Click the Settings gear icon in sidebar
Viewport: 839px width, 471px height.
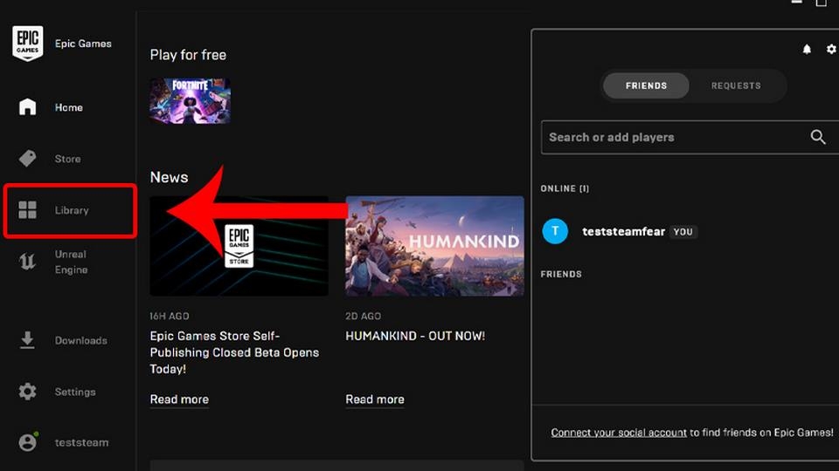coord(27,392)
